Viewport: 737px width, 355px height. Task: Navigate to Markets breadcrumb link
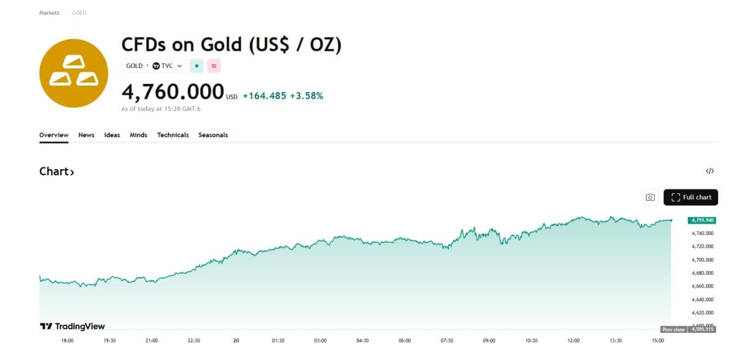pyautogui.click(x=49, y=13)
